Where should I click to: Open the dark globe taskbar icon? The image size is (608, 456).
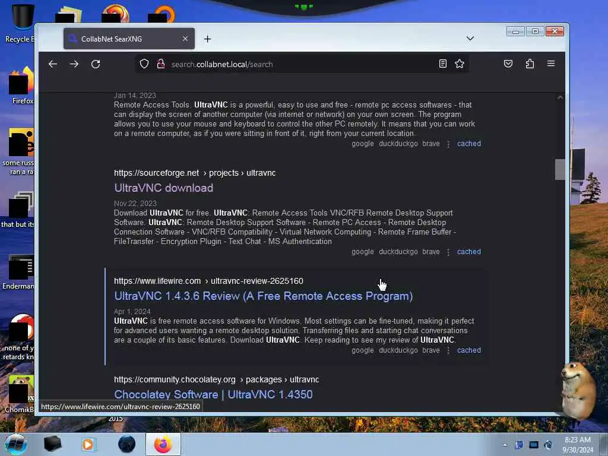127,444
